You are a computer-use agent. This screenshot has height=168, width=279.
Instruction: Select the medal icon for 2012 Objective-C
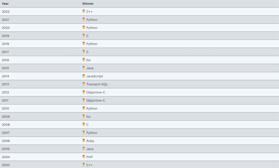pos(84,92)
